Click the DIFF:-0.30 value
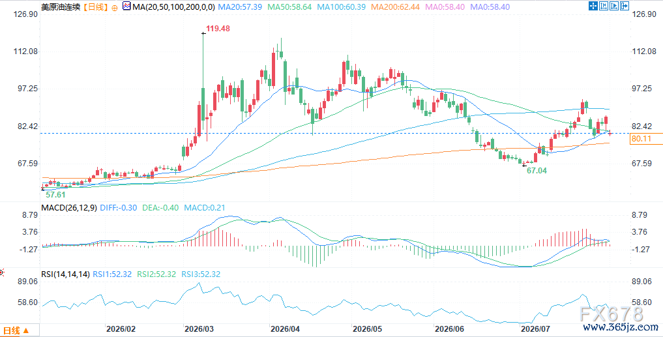 (x=120, y=208)
